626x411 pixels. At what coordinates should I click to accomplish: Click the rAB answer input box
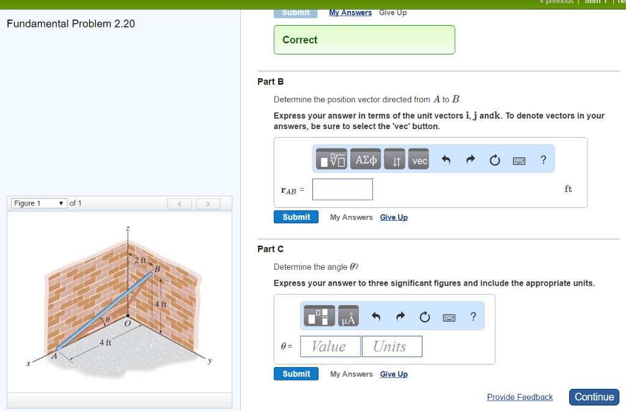tap(342, 190)
